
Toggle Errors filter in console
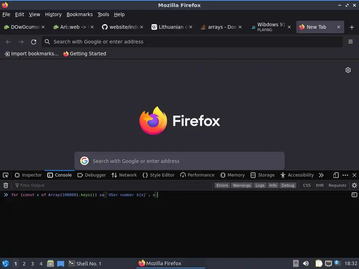click(222, 185)
